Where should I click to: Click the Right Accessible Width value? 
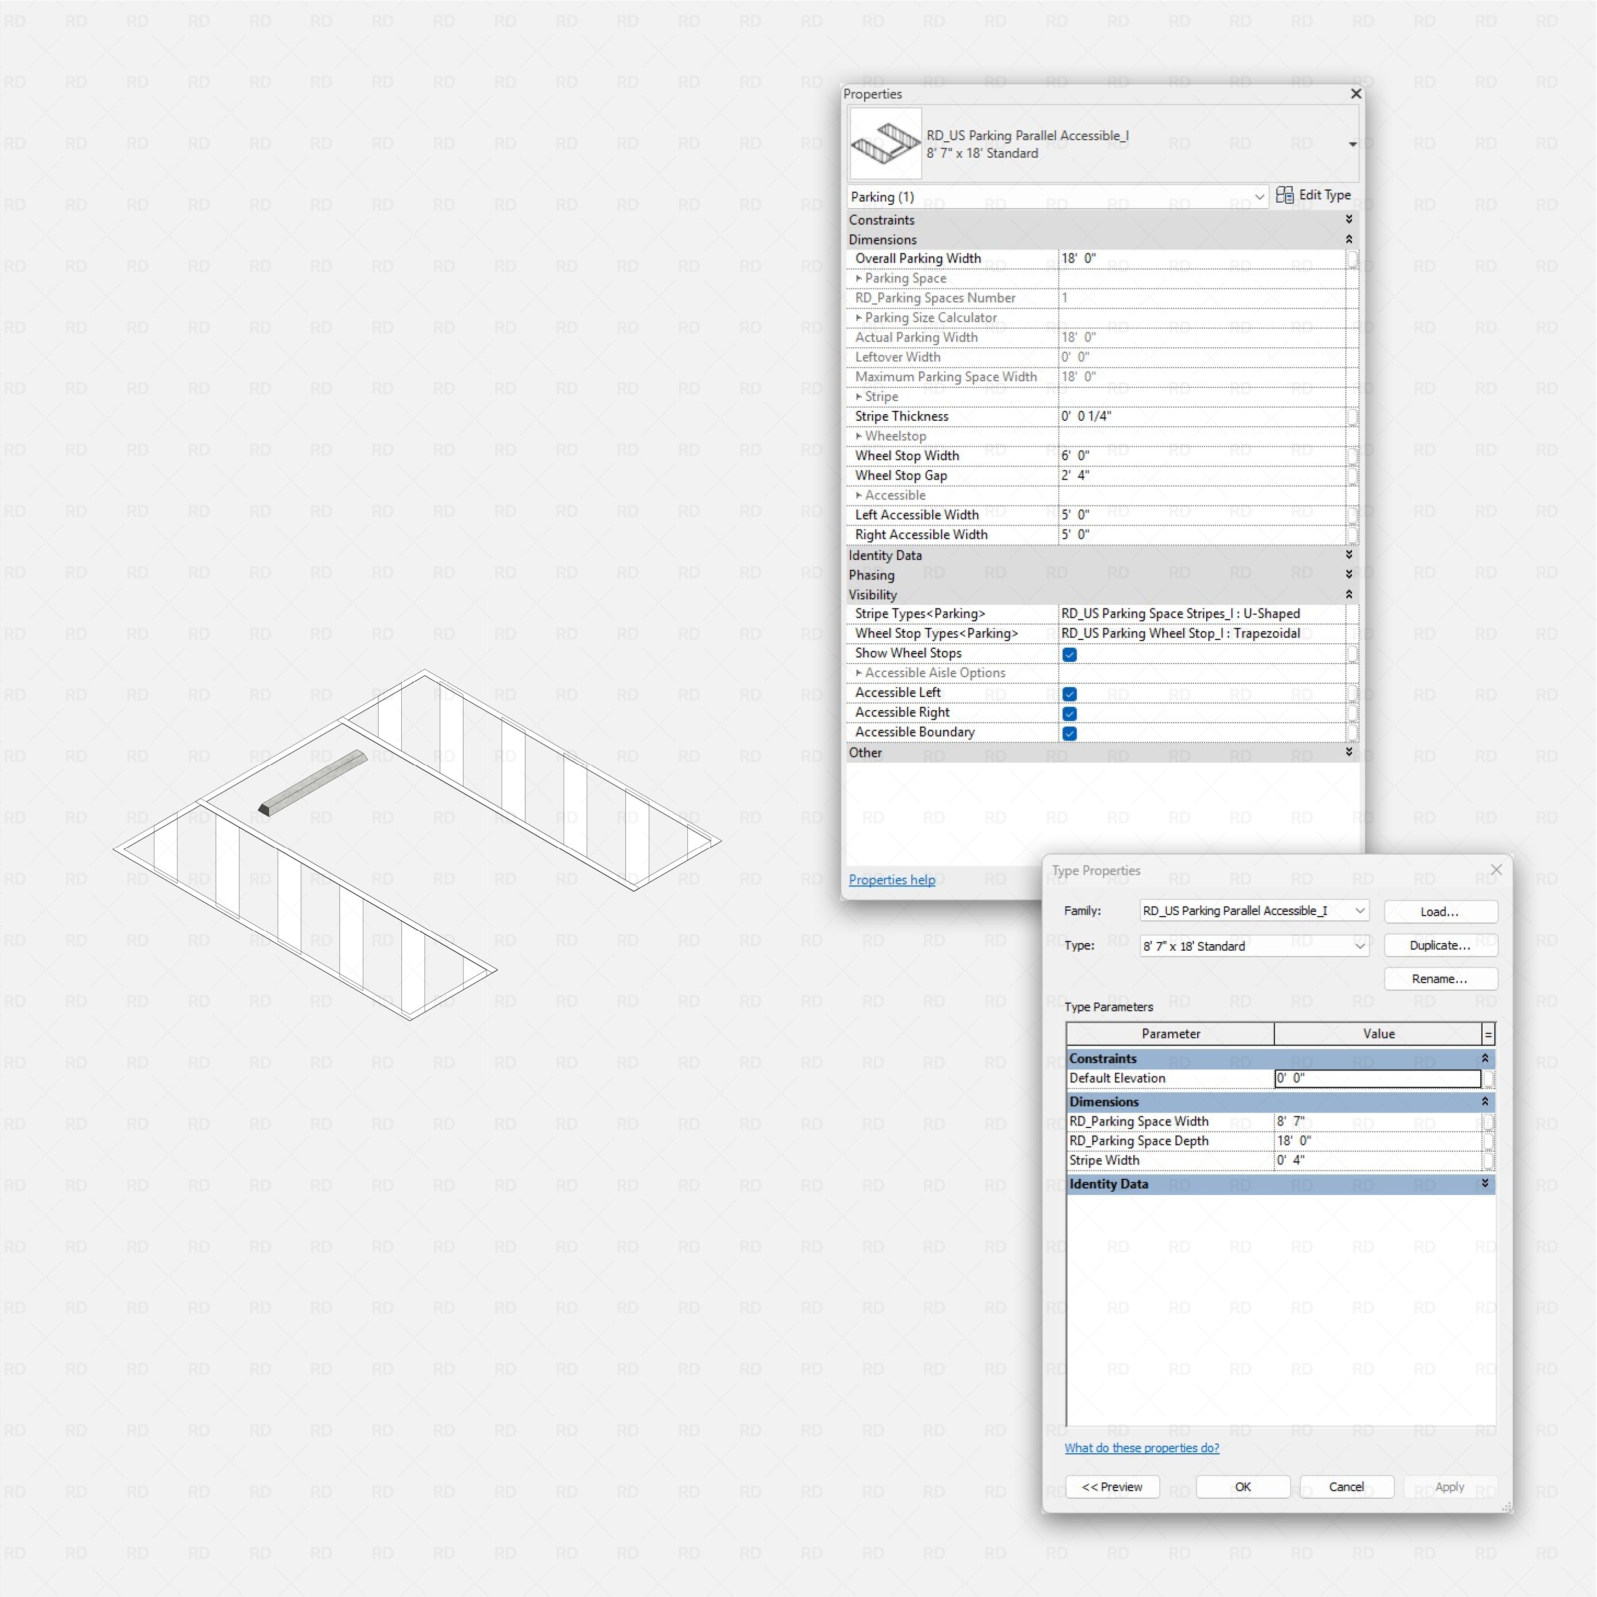tap(1201, 535)
